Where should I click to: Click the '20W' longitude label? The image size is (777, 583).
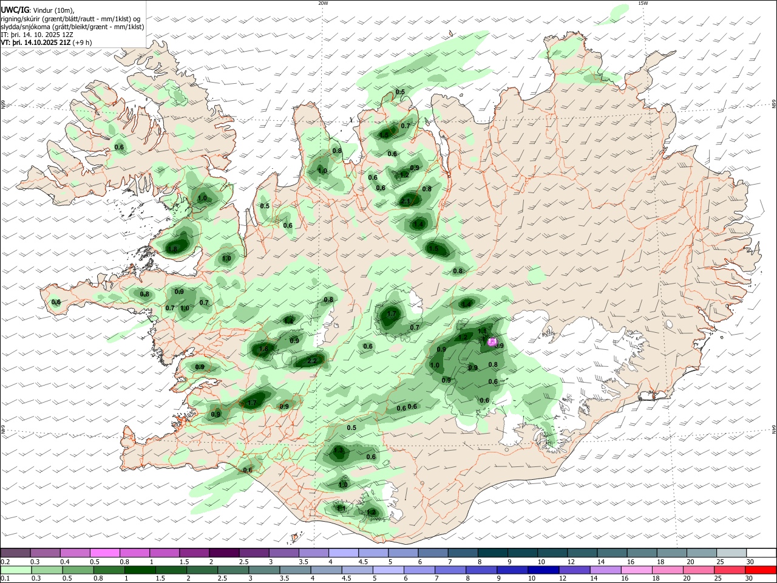coord(323,3)
